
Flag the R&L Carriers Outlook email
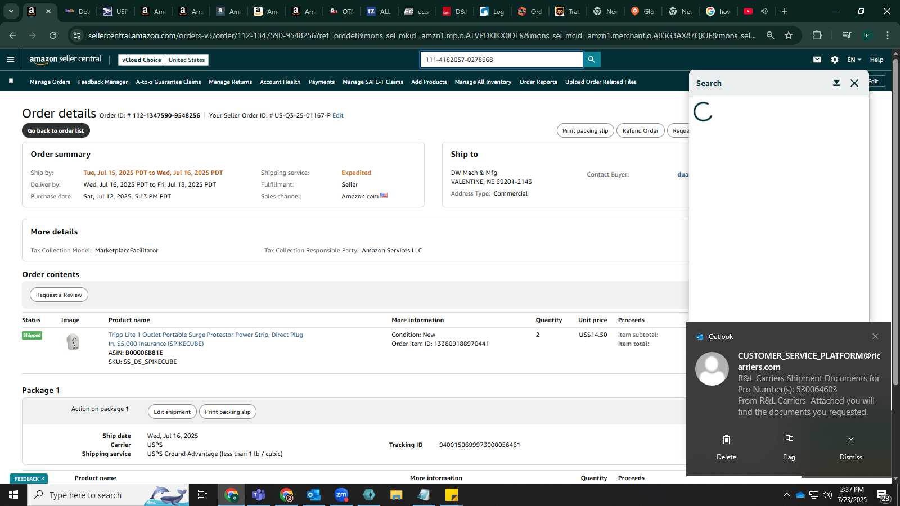tap(789, 447)
